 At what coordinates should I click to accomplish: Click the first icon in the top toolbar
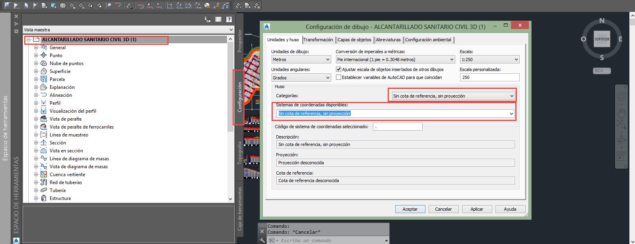coord(8,6)
